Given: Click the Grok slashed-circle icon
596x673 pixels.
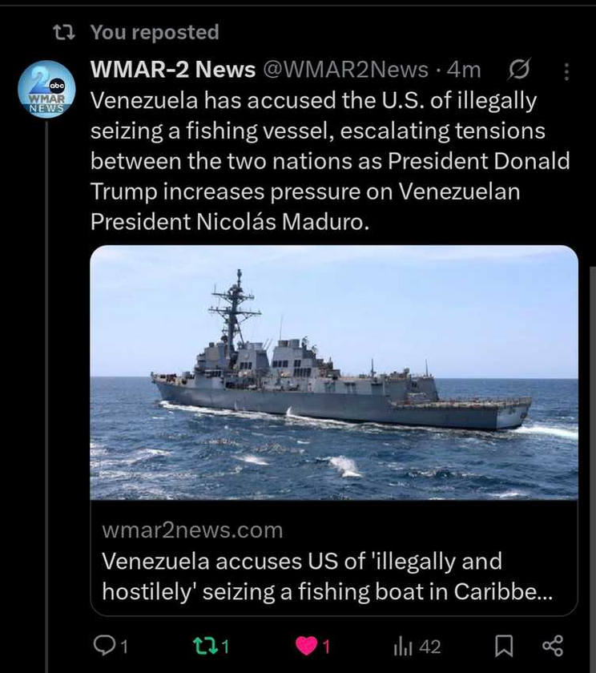Looking at the screenshot, I should click(x=519, y=69).
